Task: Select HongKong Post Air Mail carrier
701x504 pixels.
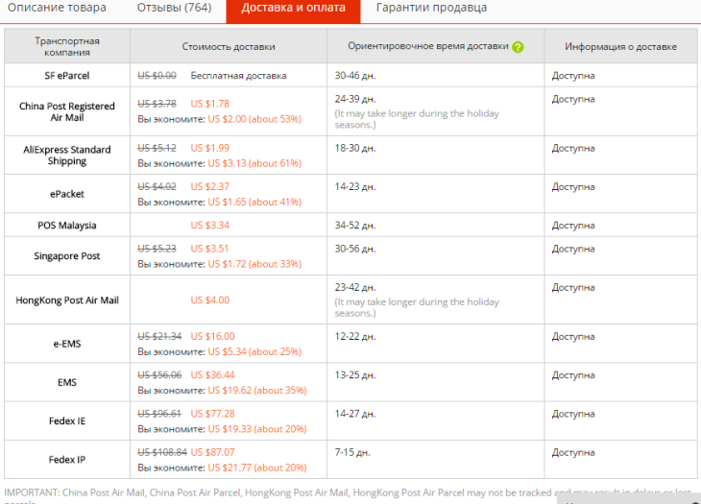Action: 67,300
